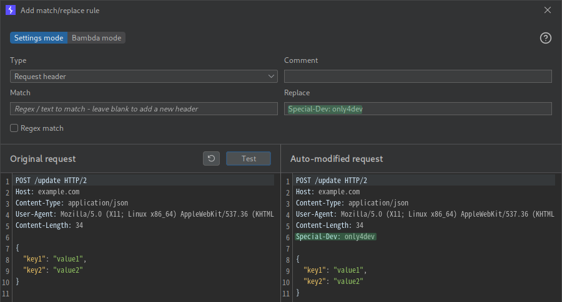Click the Burp Suite lightning logo icon

(10, 10)
